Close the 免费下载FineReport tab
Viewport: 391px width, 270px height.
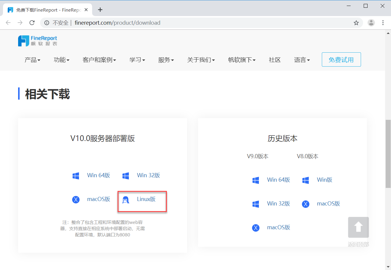(86, 10)
